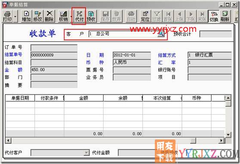The height and width of the screenshot is (164, 240).
Task: Click the 结算科目 input field
Action: 54,63
